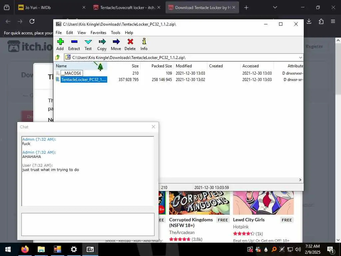The height and width of the screenshot is (256, 341).
Task: Select the Copy toolbar icon
Action: click(x=102, y=44)
